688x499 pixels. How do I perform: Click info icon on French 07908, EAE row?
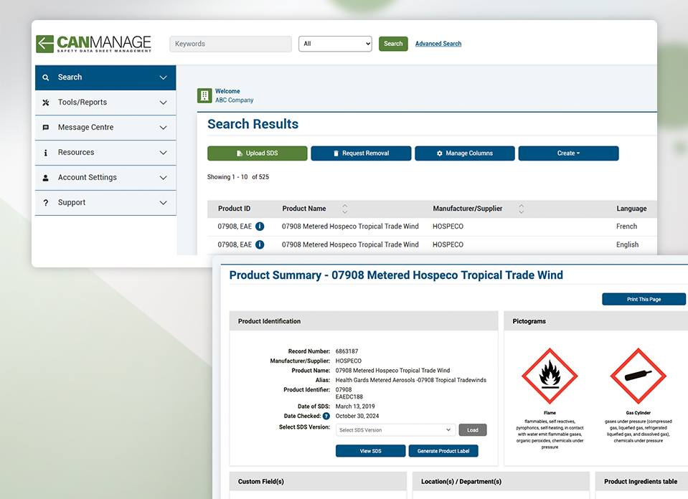pyautogui.click(x=260, y=227)
